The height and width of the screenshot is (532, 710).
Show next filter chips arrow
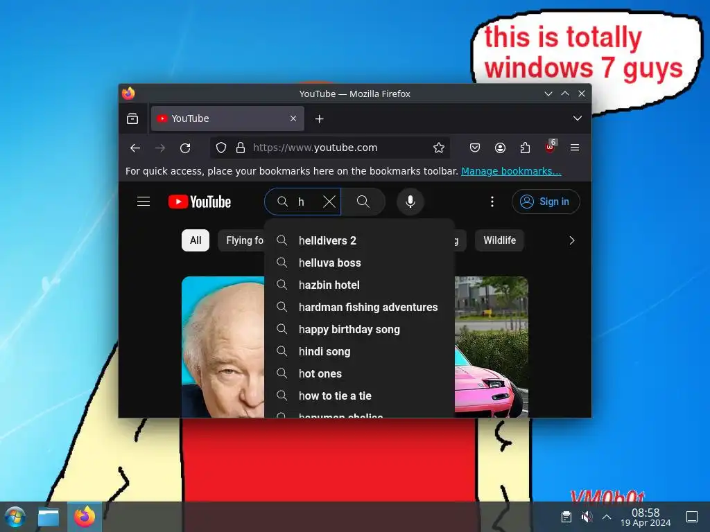pyautogui.click(x=572, y=240)
